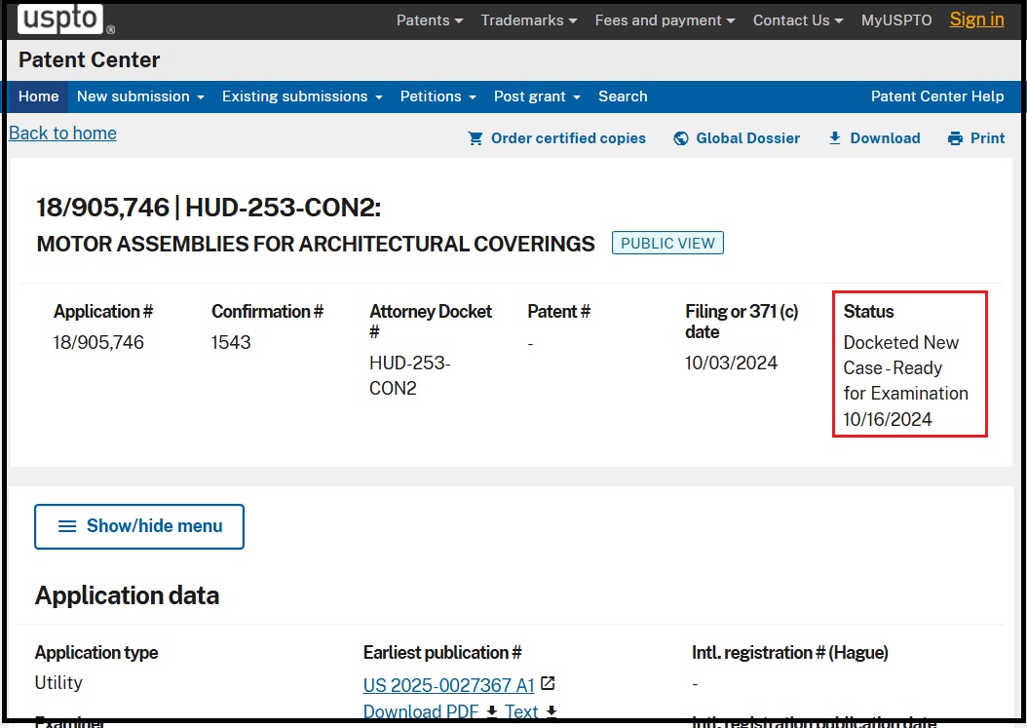
Task: Click the Text download link
Action: point(521,711)
